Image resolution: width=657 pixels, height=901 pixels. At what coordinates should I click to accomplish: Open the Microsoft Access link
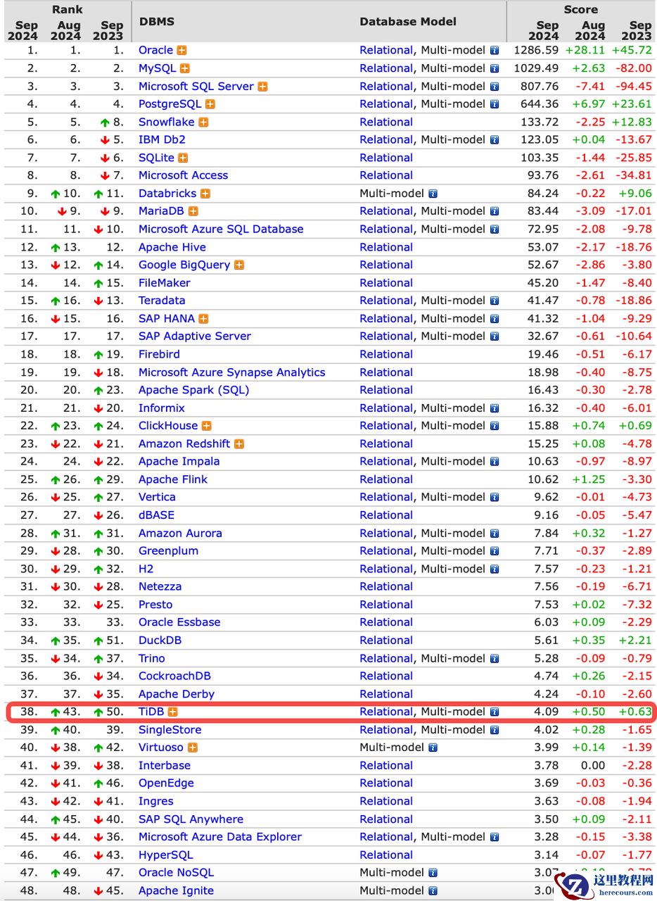(183, 175)
